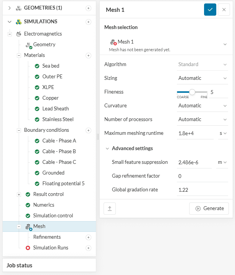Image resolution: width=235 pixels, height=275 pixels.
Task: Select Copper material in the tree
Action: click(x=50, y=98)
